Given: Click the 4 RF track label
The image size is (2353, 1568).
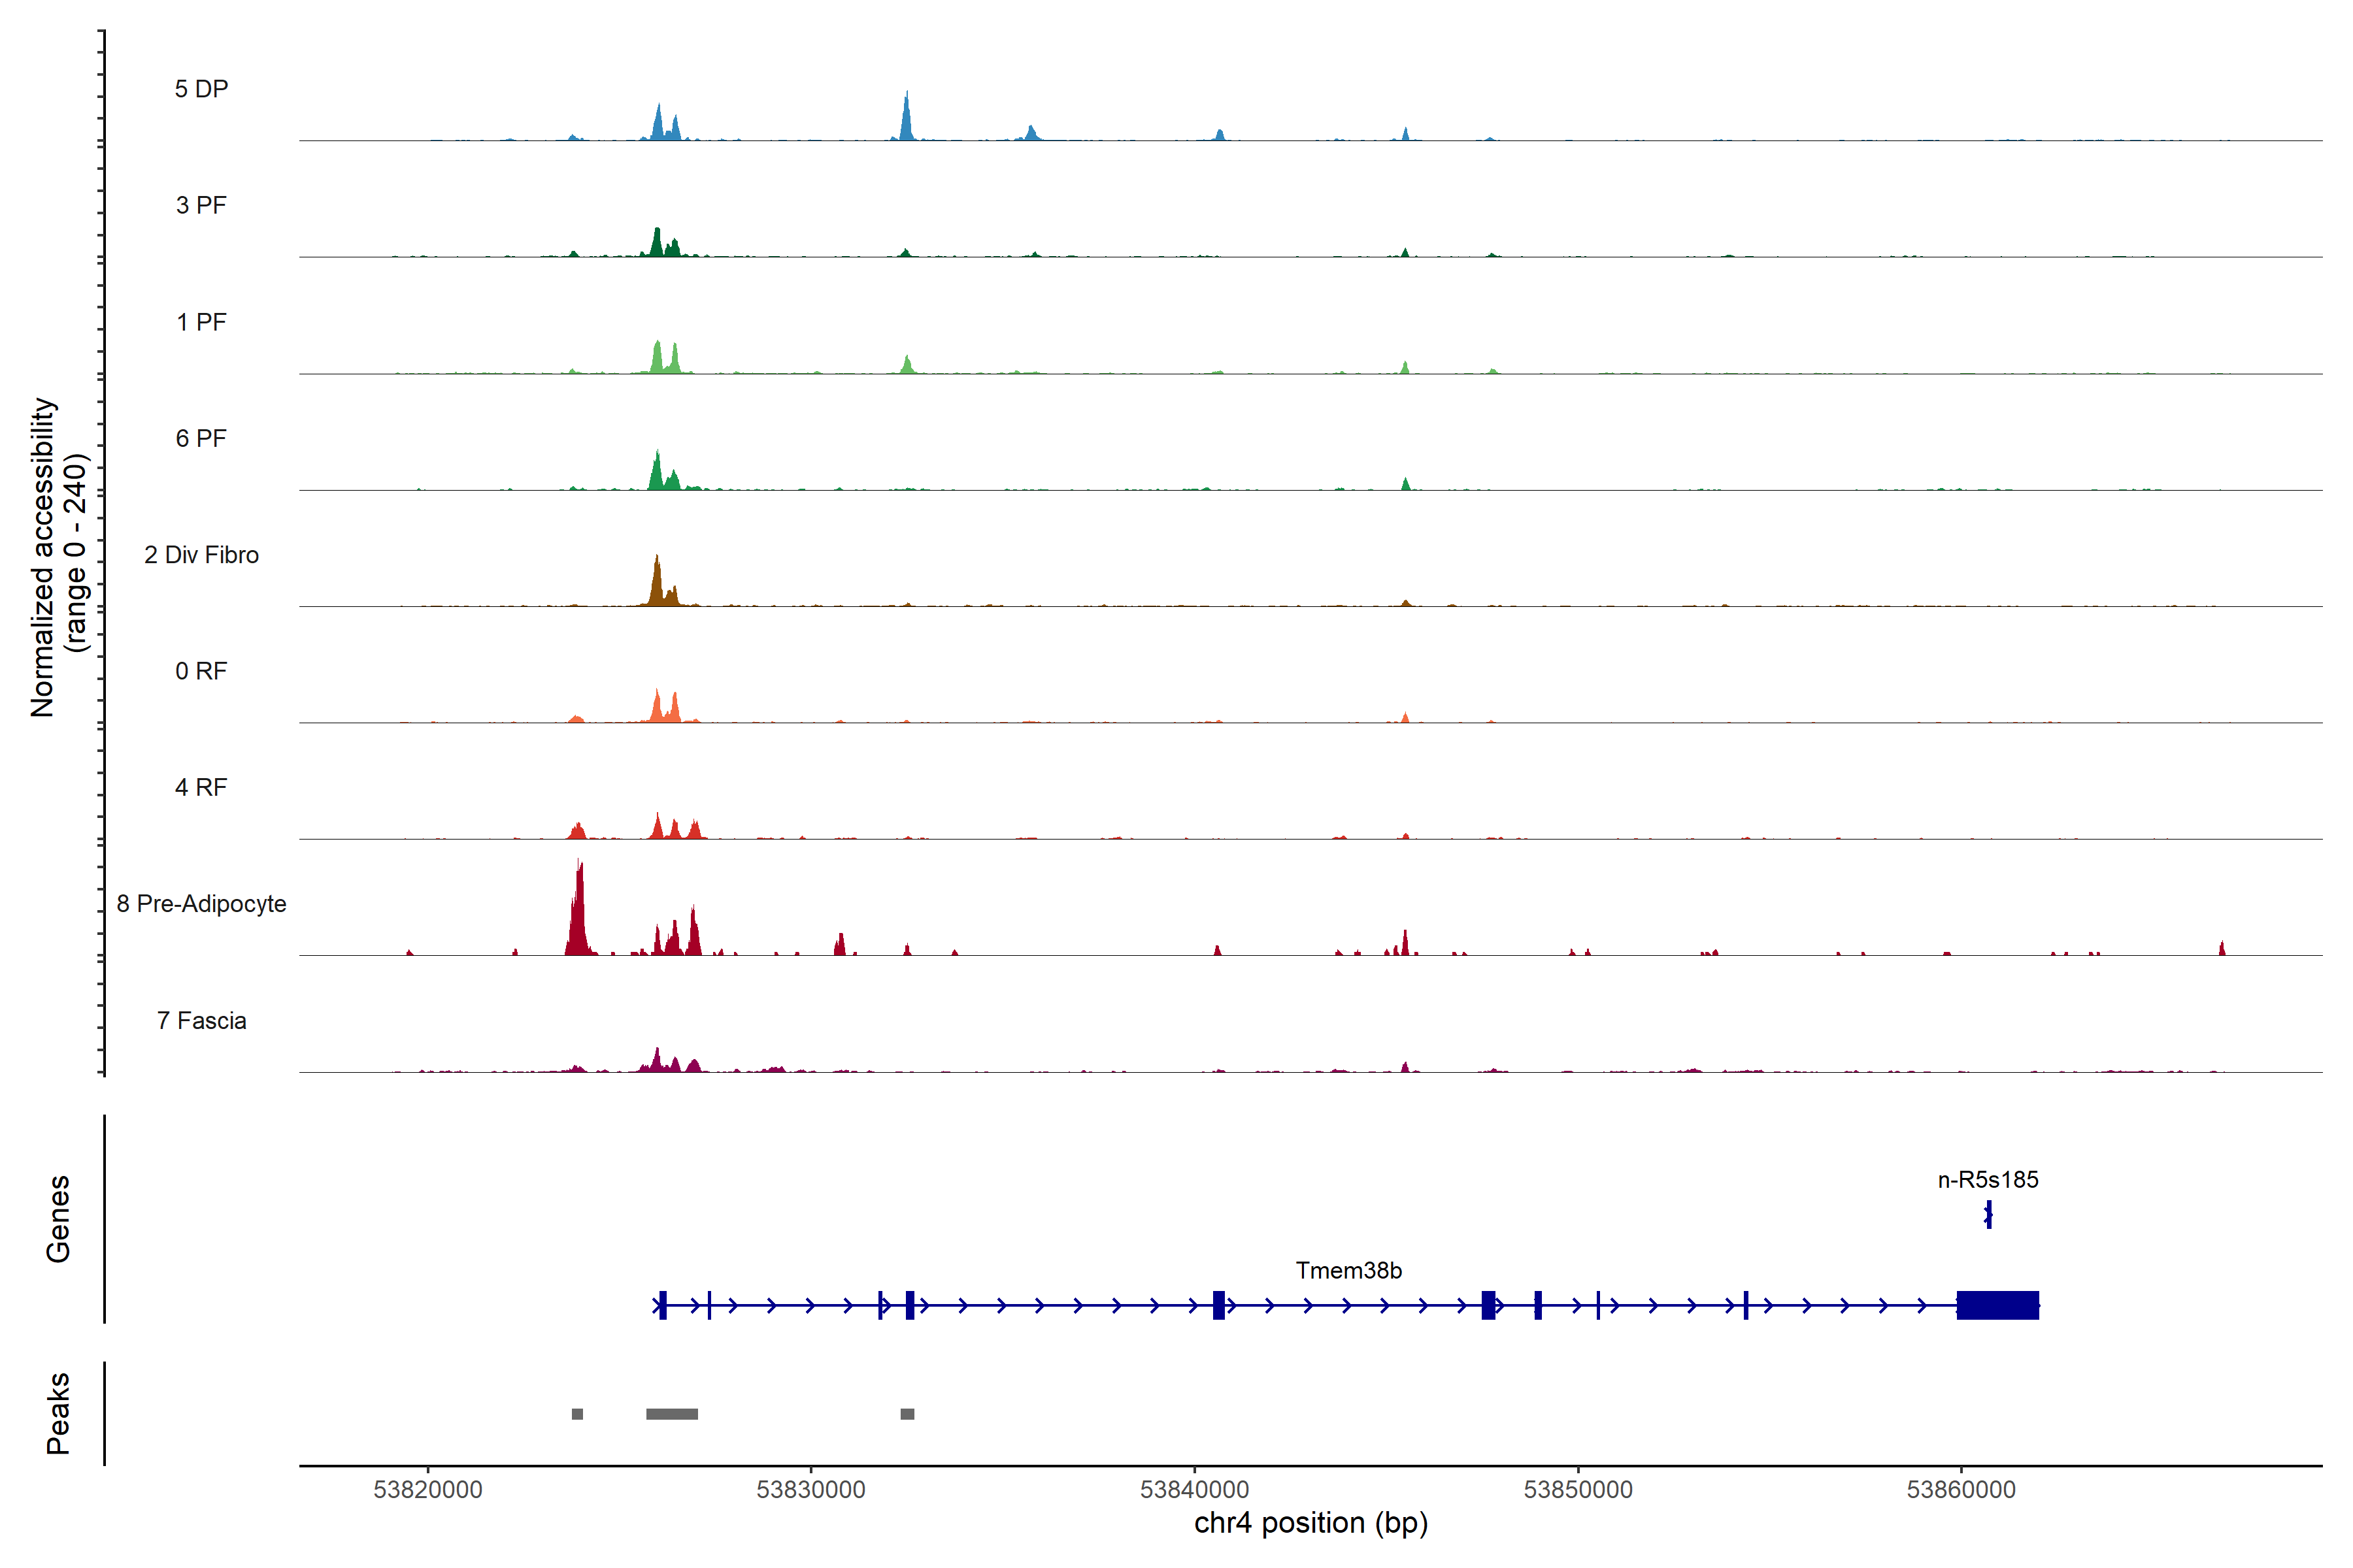Looking at the screenshot, I should pyautogui.click(x=201, y=787).
